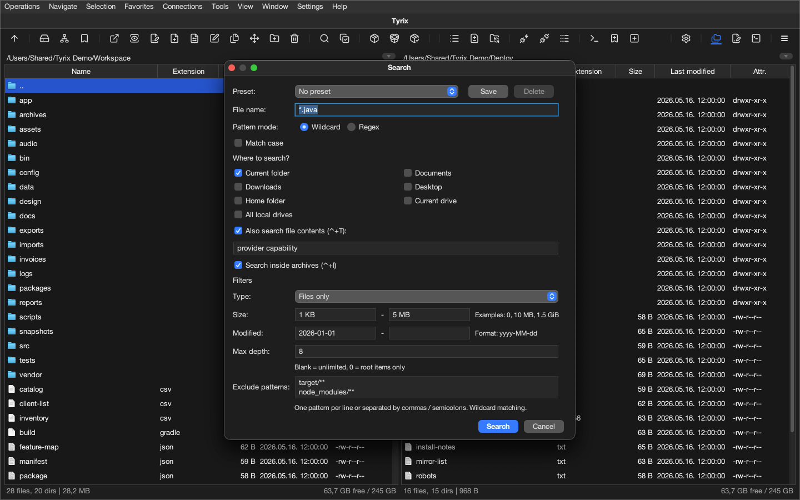Click the minimum Size field 1 KB
The width and height of the screenshot is (800, 500).
click(336, 315)
